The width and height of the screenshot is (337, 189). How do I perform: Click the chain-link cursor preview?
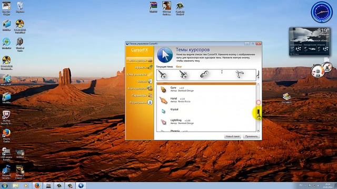tap(204, 75)
